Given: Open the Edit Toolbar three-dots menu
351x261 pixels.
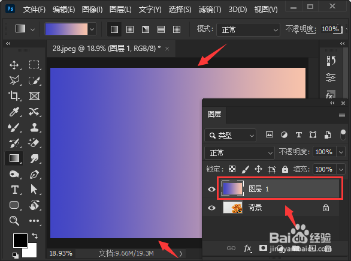Looking at the screenshot, I should click(34, 221).
